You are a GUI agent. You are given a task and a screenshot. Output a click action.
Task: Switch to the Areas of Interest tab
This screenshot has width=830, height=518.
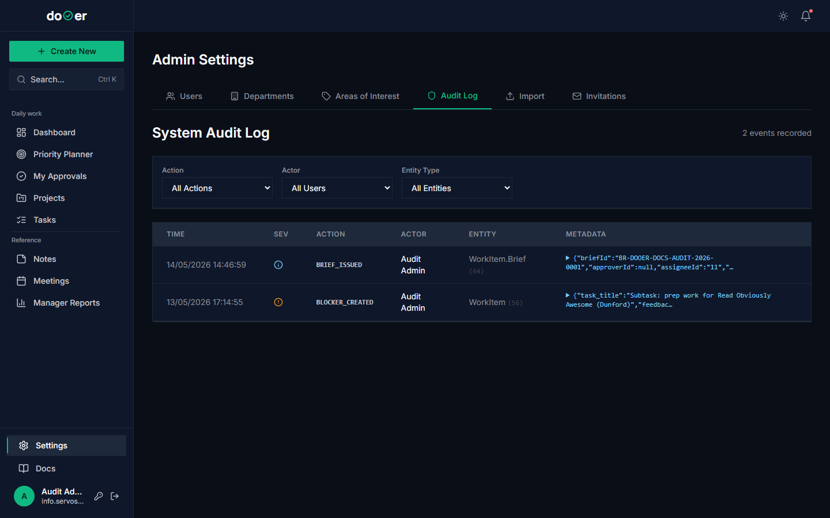pos(361,96)
